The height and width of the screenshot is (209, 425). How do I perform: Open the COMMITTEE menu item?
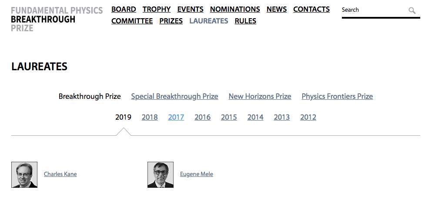(132, 21)
